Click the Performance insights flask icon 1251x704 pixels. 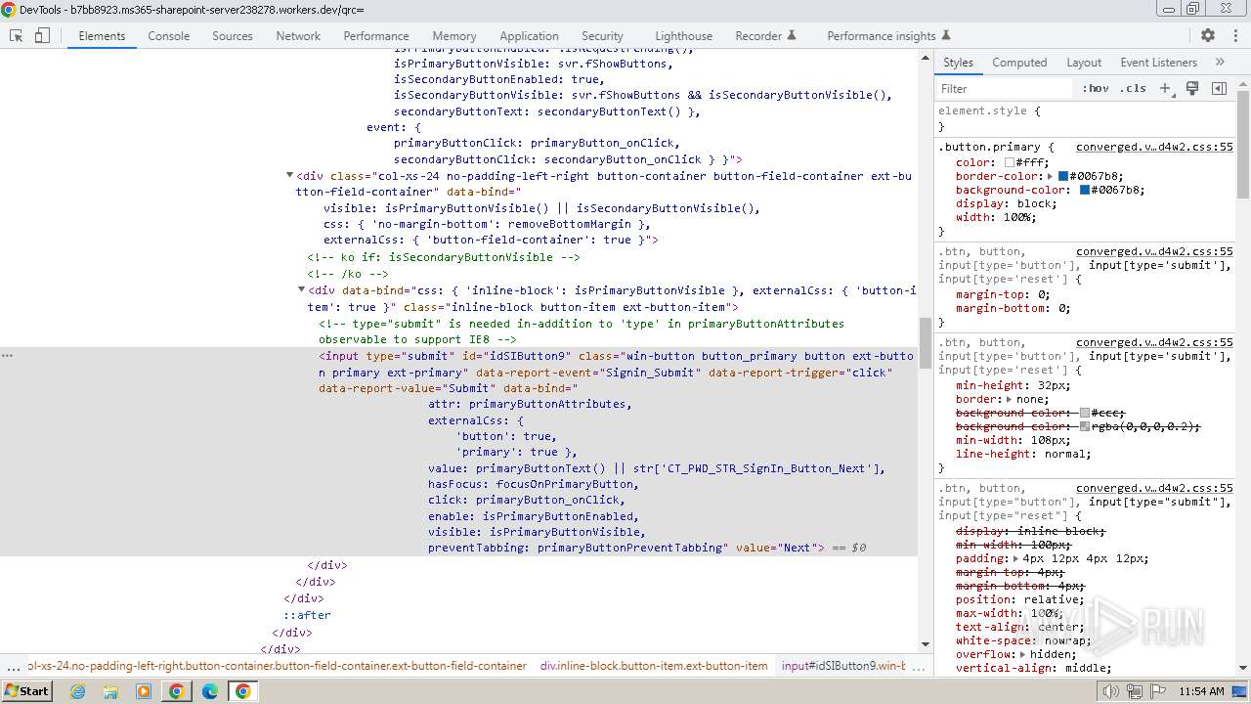(x=946, y=35)
